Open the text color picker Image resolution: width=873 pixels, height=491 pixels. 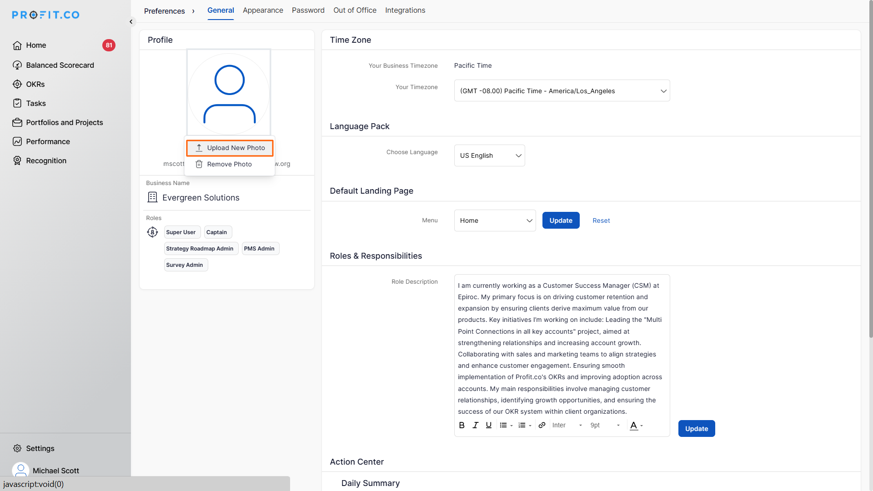click(x=636, y=426)
